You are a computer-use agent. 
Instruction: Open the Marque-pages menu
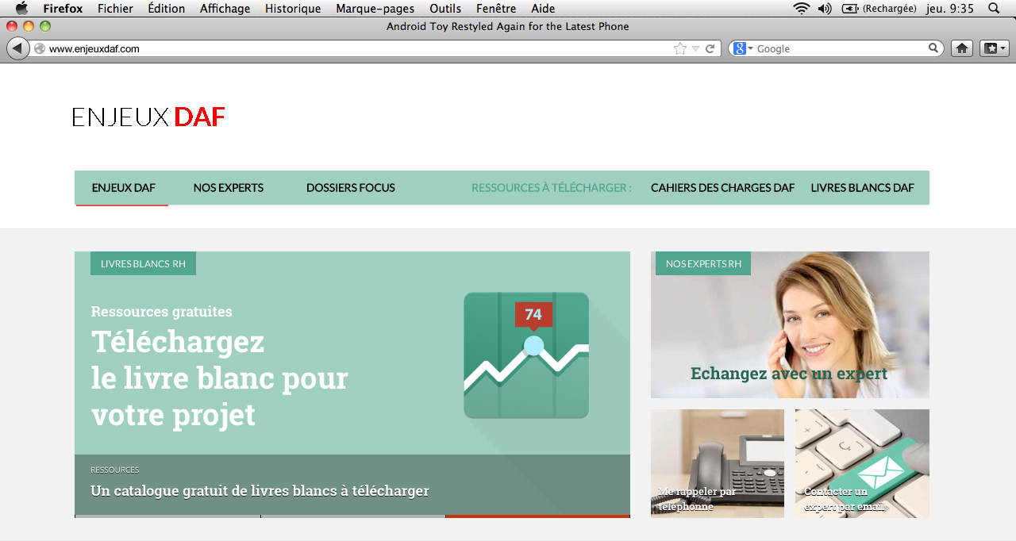click(x=375, y=9)
